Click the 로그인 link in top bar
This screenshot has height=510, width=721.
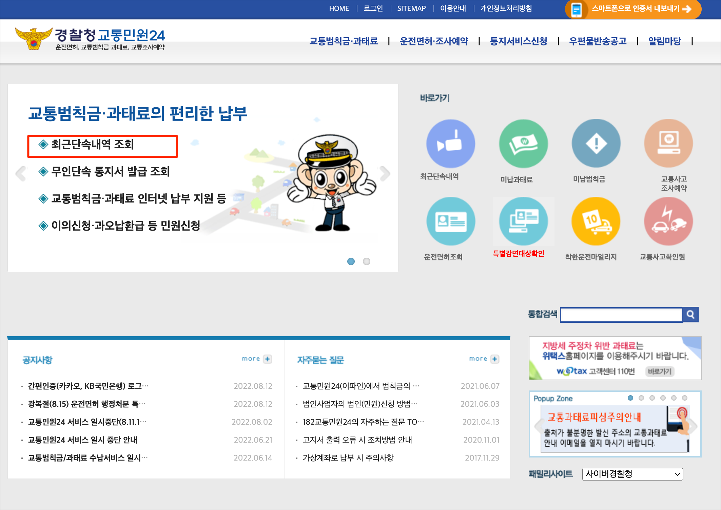point(373,8)
